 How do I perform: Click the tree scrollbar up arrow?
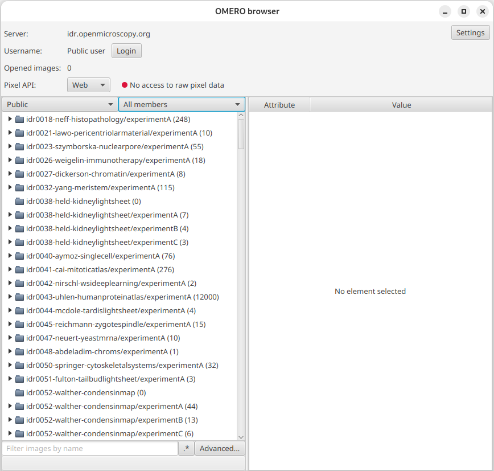241,115
